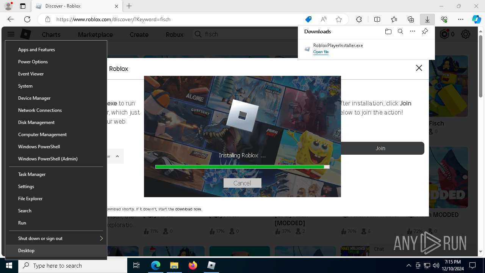The width and height of the screenshot is (485, 273).
Task: Open Browser essentials heart icon
Action: (x=444, y=19)
